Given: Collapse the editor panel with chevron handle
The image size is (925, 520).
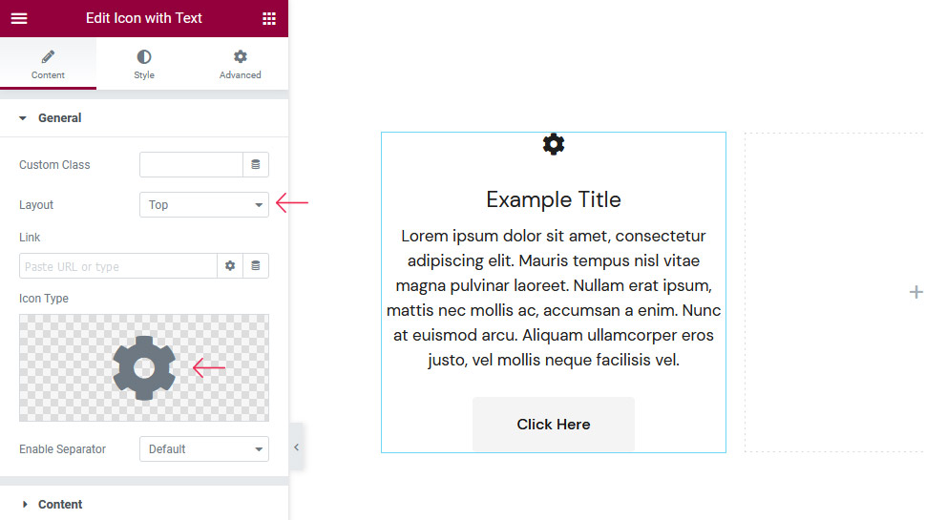Looking at the screenshot, I should 296,447.
